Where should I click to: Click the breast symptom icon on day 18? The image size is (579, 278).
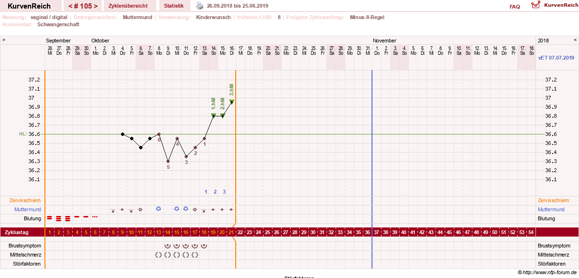[x=204, y=246]
